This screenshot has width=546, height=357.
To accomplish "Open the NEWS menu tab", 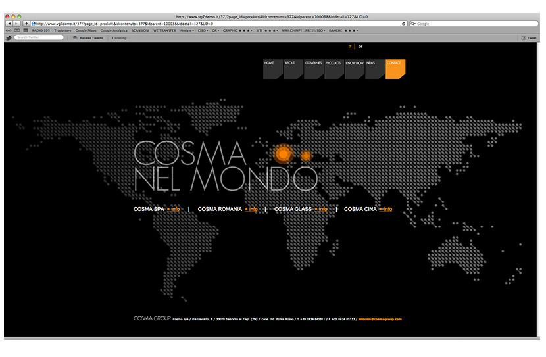I will (x=375, y=69).
